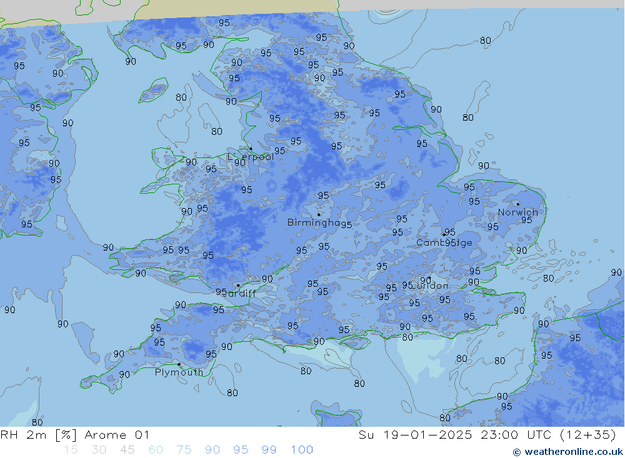Click the Norwich city marker dot
Viewport: 625px width, 458px height.
[517, 204]
